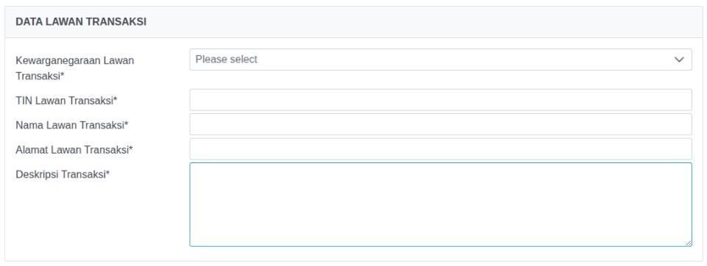Click the Alamat Lawan Transaksi label
The height and width of the screenshot is (266, 707).
coord(74,150)
